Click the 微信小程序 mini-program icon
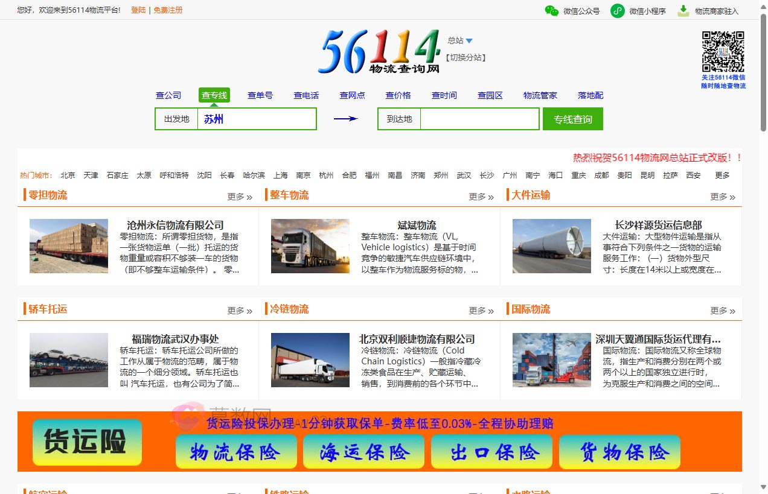 pos(616,11)
